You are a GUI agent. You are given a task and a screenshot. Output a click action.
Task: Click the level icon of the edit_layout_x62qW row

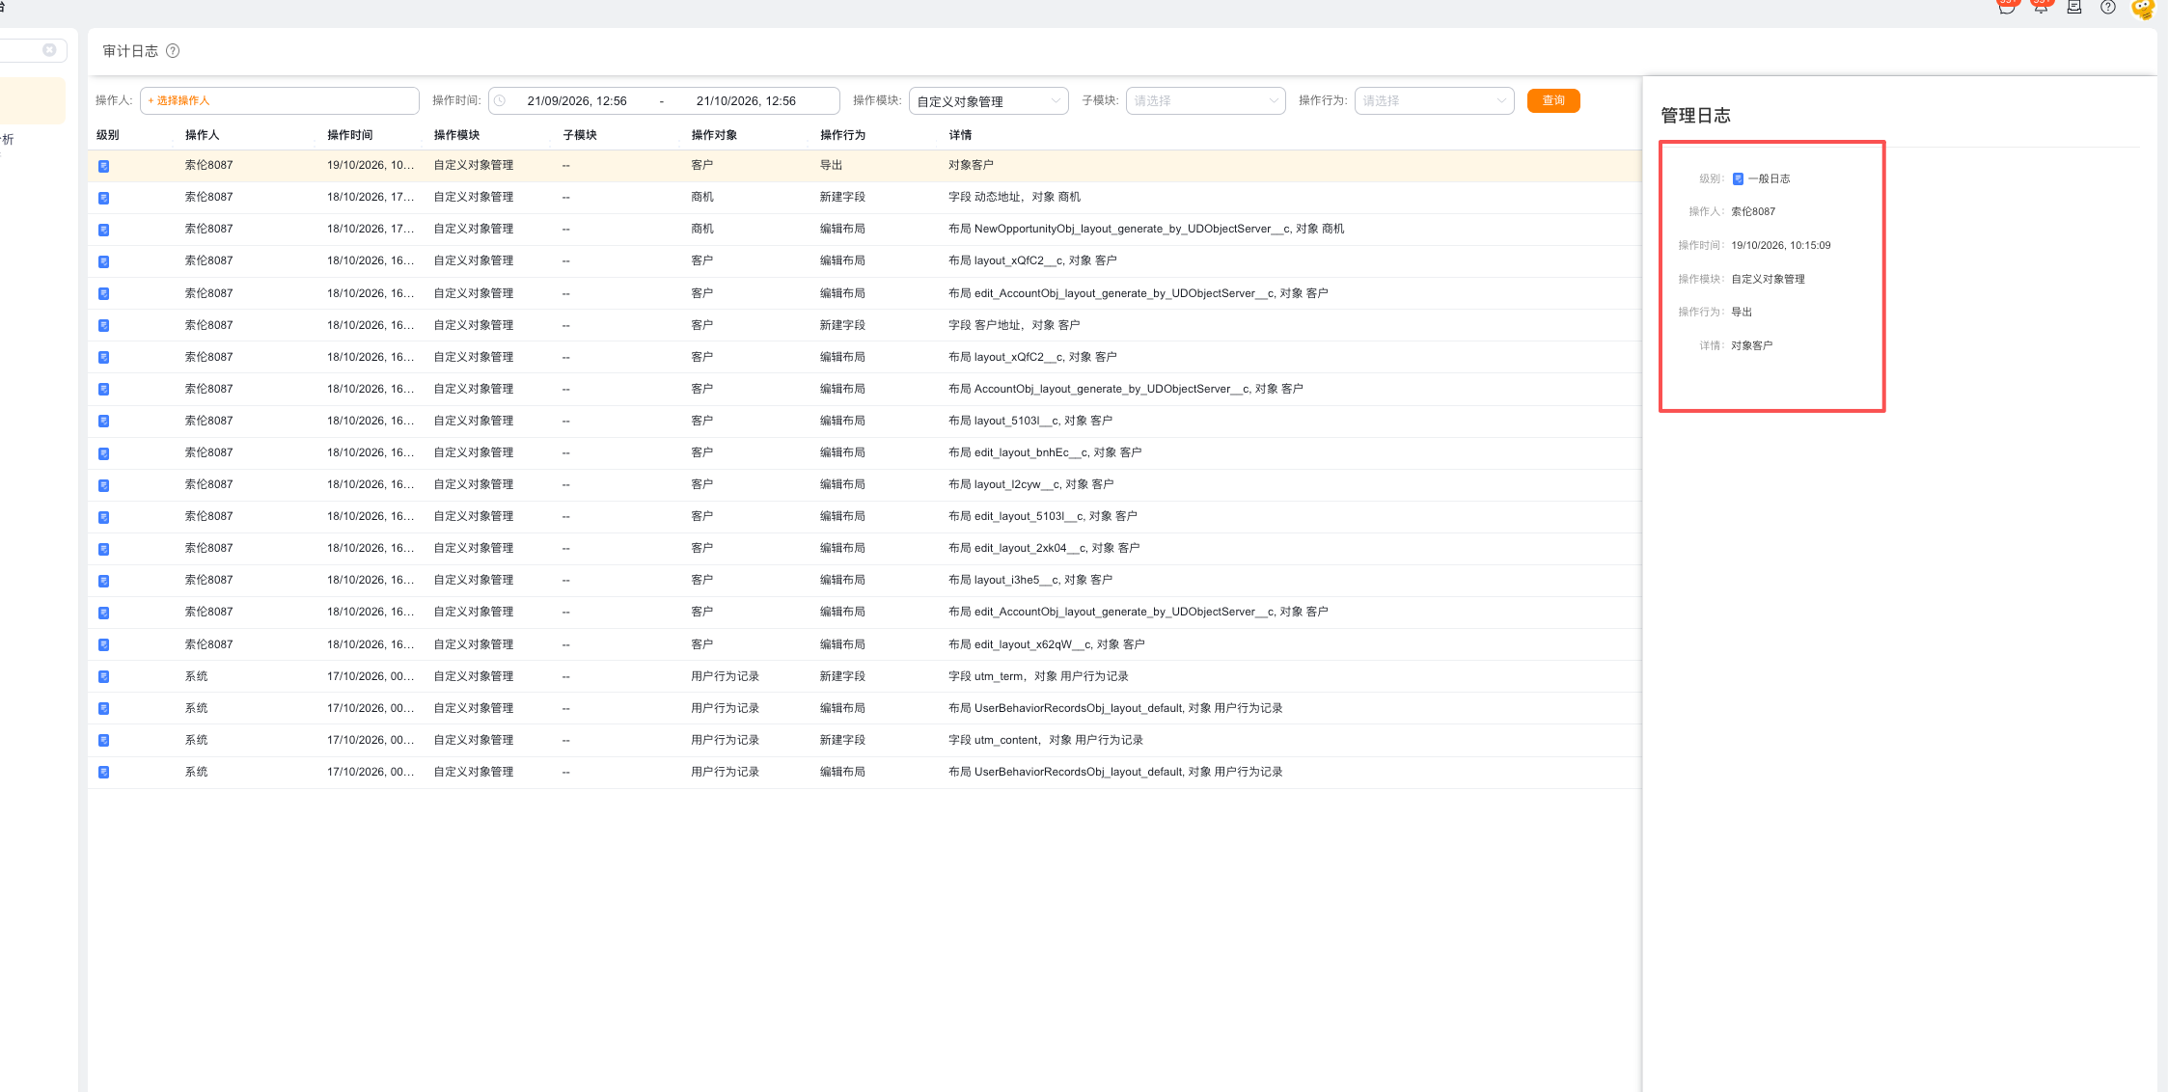click(103, 644)
